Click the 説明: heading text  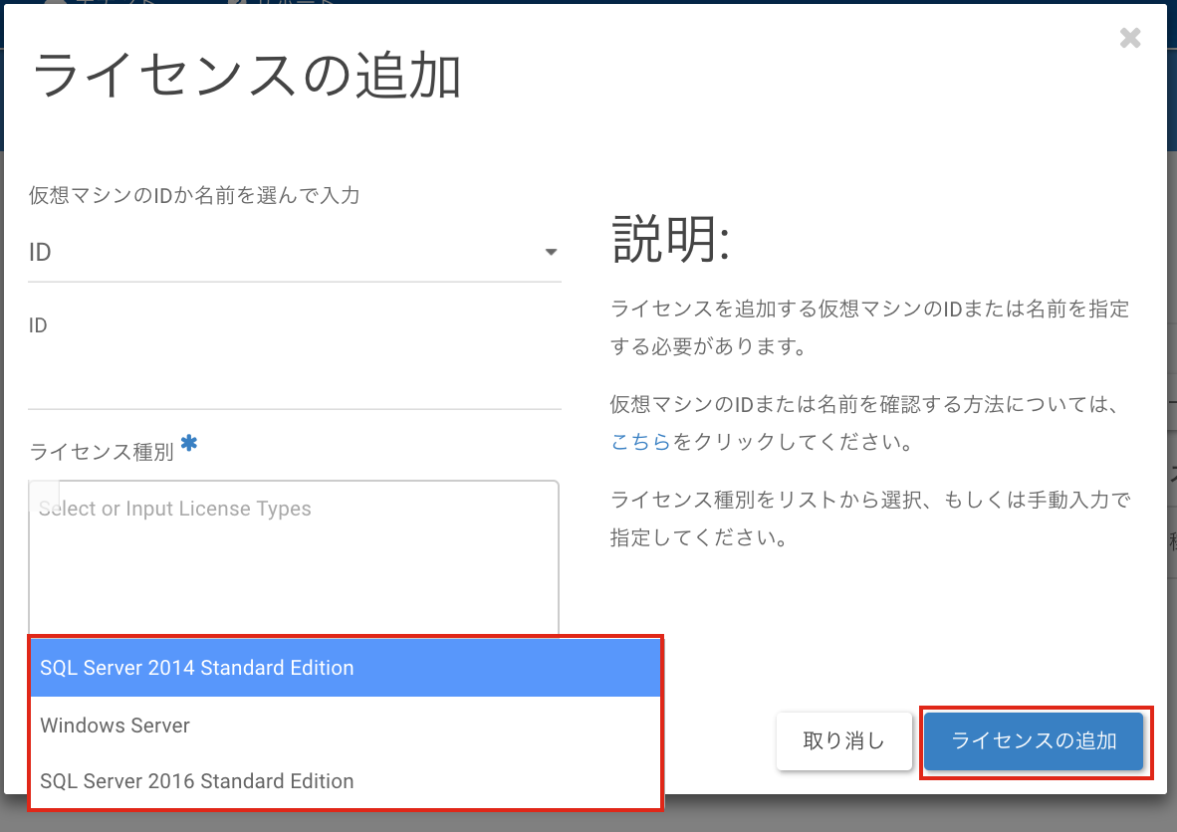pyautogui.click(x=670, y=239)
